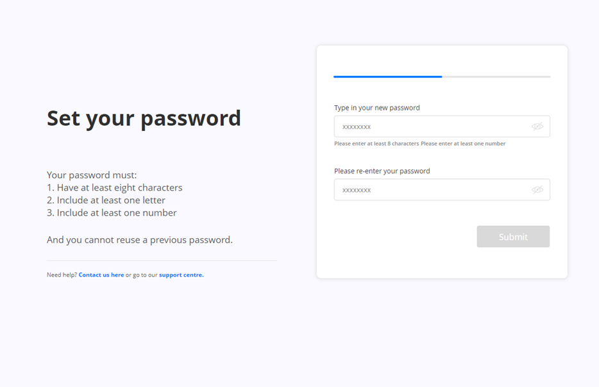Click rule "Have at least eight characters"

[x=115, y=188]
